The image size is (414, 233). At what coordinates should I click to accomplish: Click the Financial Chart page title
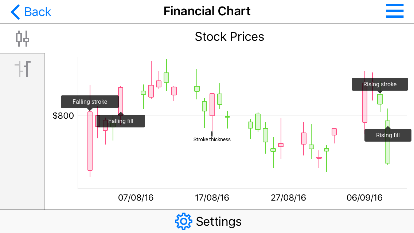point(207,11)
